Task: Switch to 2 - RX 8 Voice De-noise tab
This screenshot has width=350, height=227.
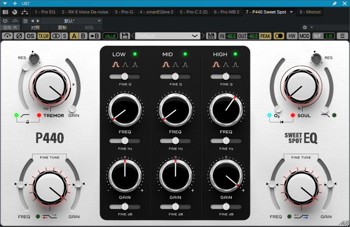Action: [x=85, y=12]
